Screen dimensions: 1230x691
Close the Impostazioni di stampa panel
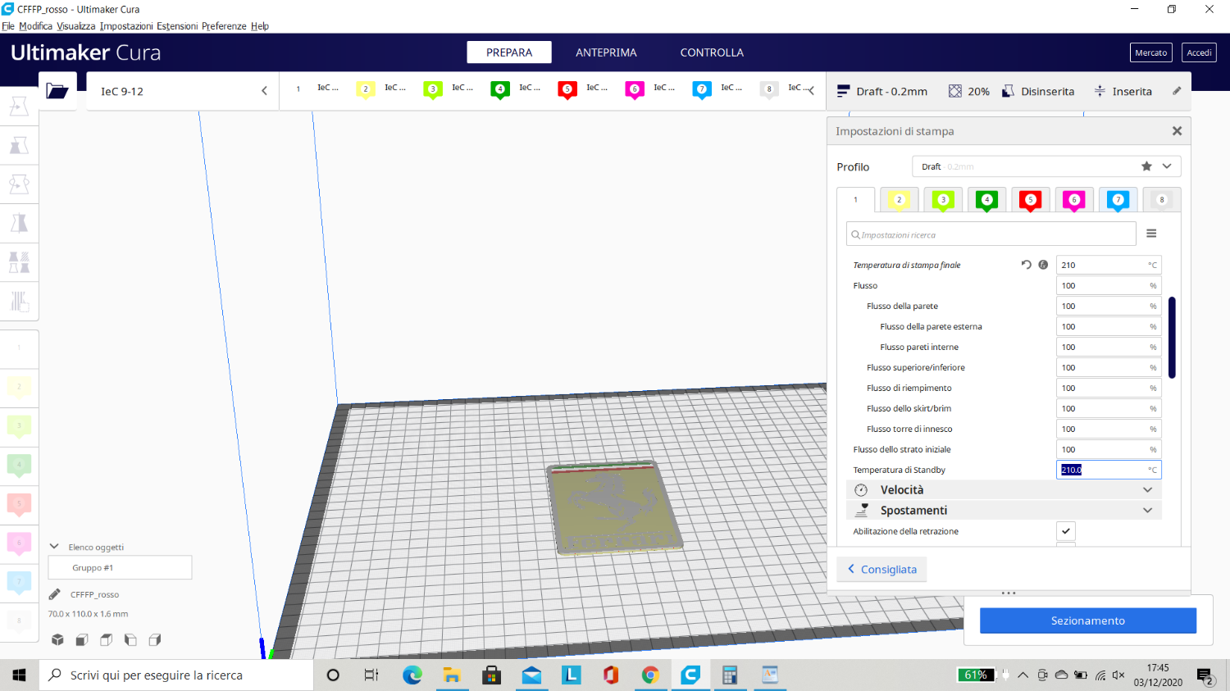coord(1177,131)
